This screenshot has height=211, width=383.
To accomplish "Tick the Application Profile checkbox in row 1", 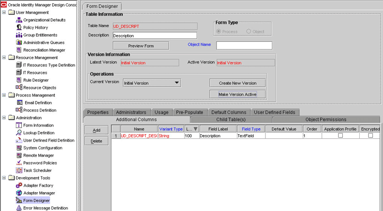I will tap(340, 135).
